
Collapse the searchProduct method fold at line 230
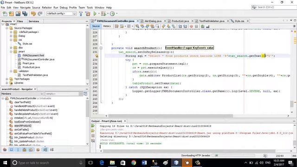coord(101,48)
